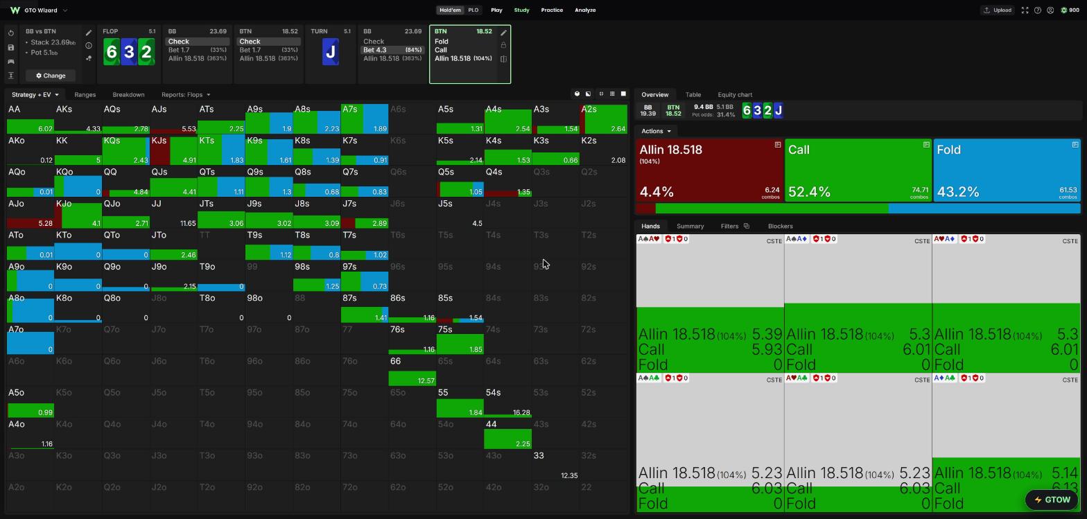Expand the Reports: Flops dropdown
The height and width of the screenshot is (519, 1087).
click(x=186, y=95)
